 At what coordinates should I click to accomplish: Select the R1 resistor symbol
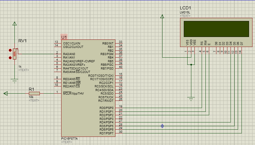pyautogui.click(x=34, y=93)
